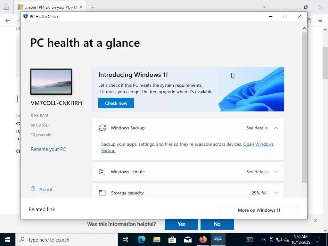Screen dimensions: 328x246
Task: Click See details for Windows Update
Action: coord(257,172)
